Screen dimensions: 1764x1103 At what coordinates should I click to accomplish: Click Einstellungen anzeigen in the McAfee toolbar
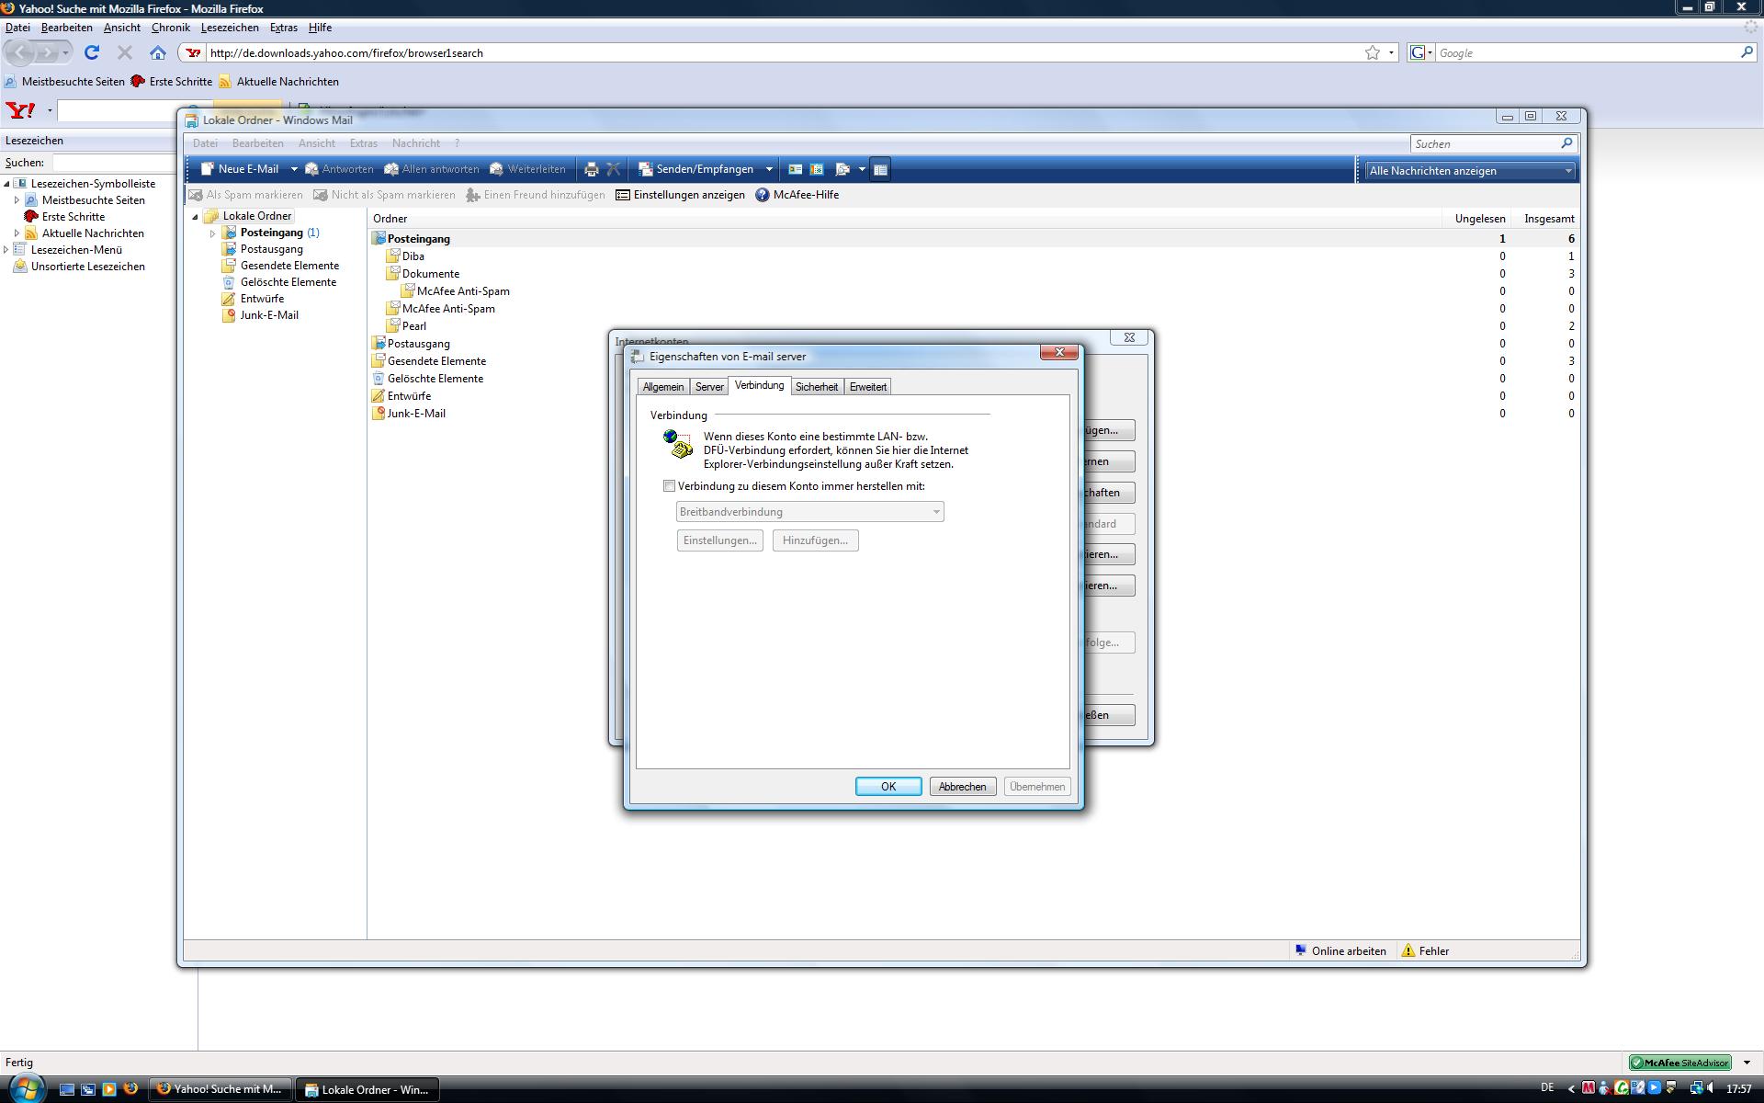pos(680,195)
